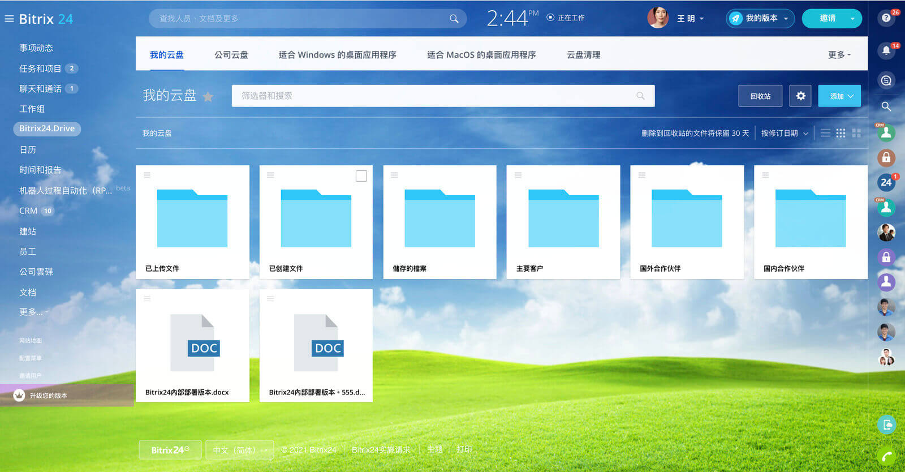
Task: Open the help question mark icon
Action: pyautogui.click(x=886, y=18)
